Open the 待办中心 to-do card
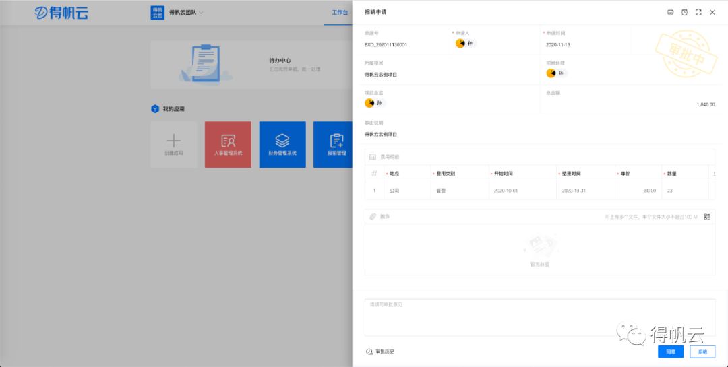 tap(251, 65)
